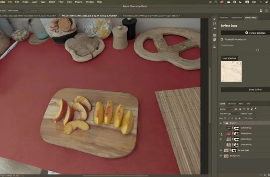
Task: Open the Filter menu
Action: [x=61, y=2]
